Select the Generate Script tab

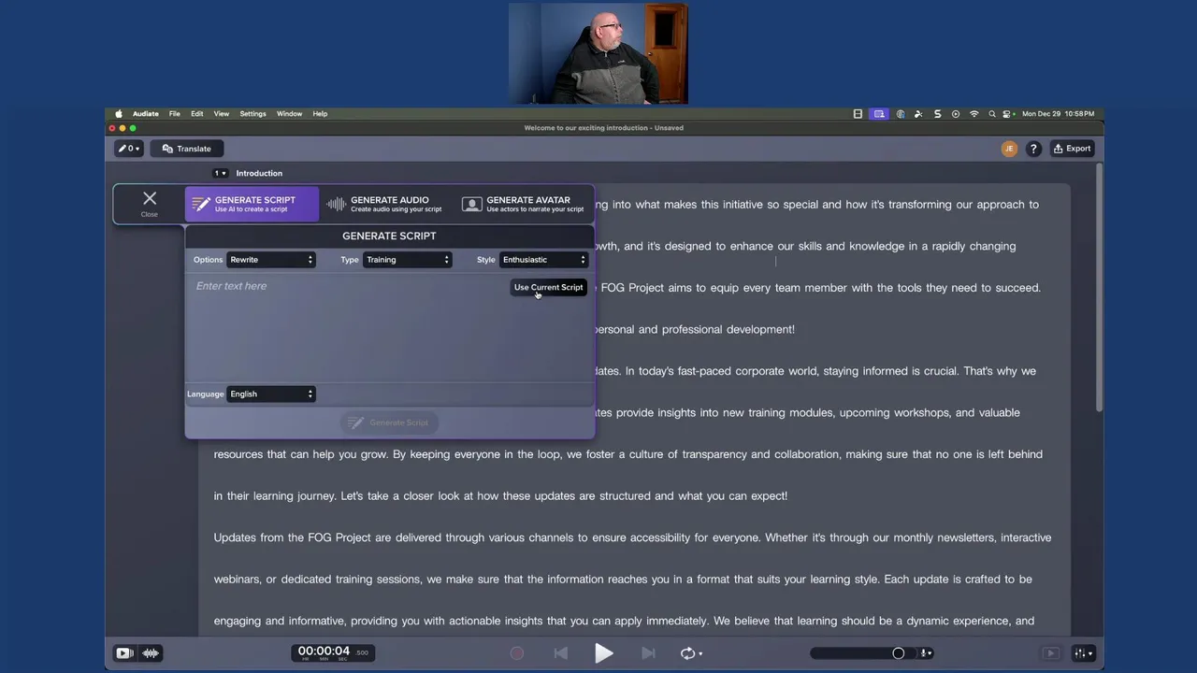(x=252, y=204)
